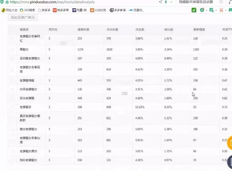Tick the 休闲老爹鞋女 row checkbox

(x=12, y=89)
